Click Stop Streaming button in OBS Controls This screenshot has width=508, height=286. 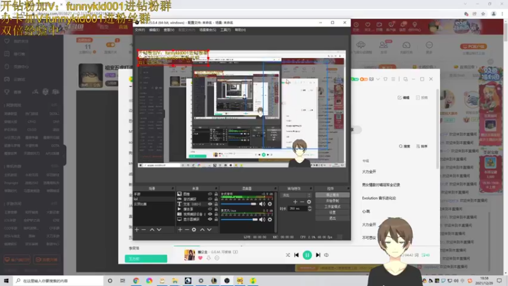pyautogui.click(x=332, y=195)
